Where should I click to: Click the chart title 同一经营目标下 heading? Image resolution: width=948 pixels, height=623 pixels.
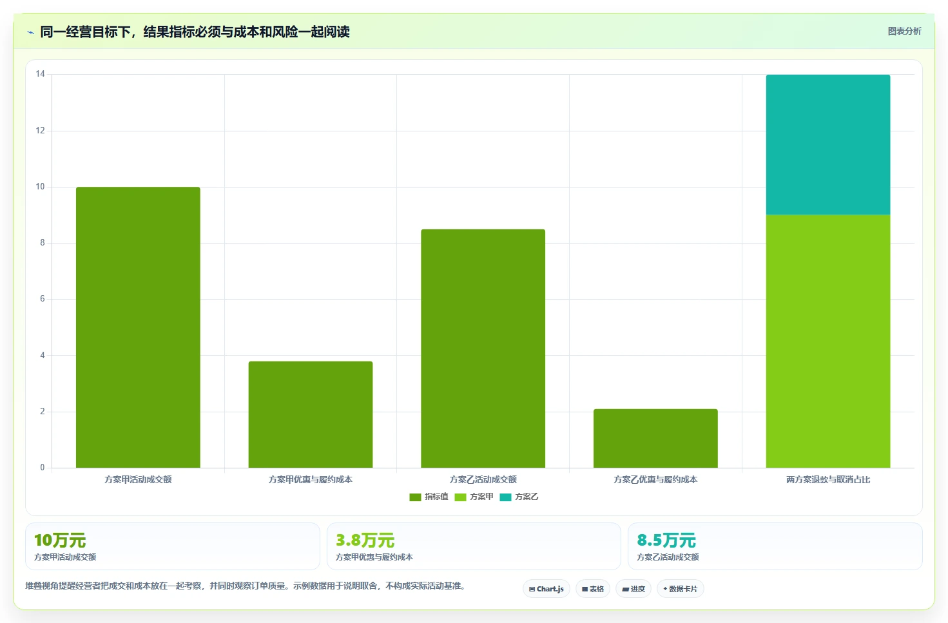click(195, 32)
